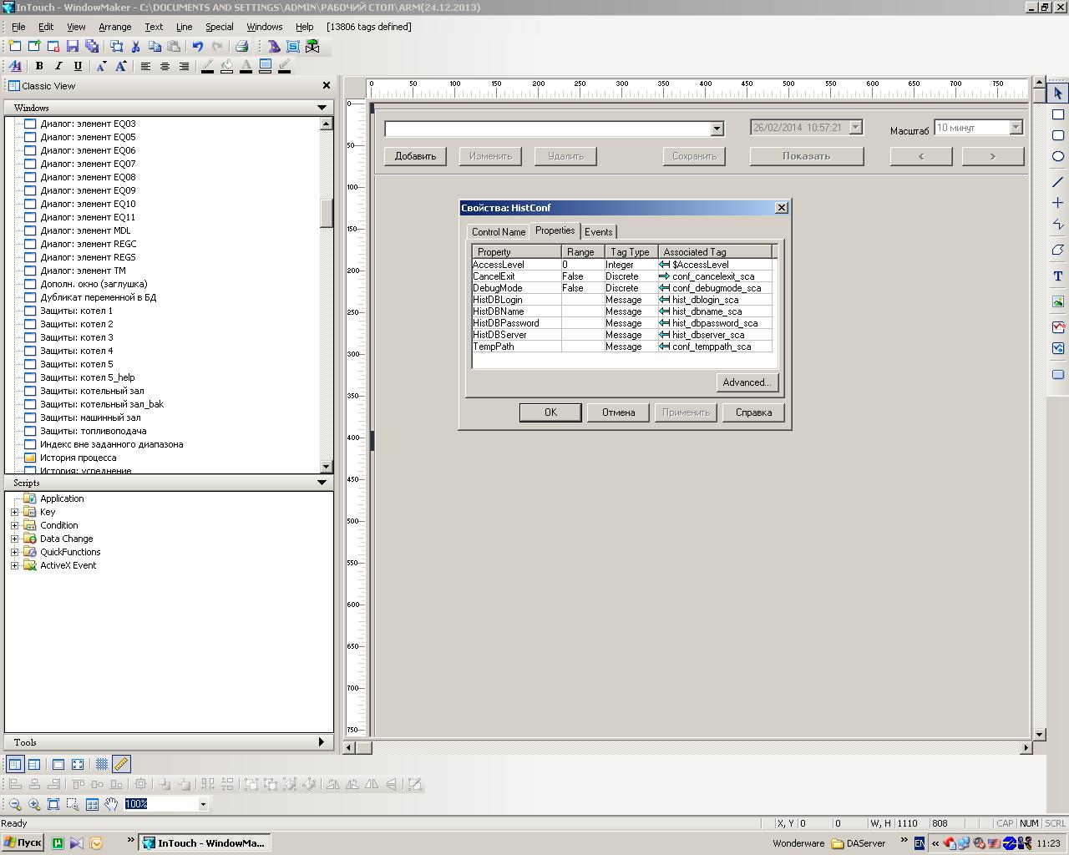Screen dimensions: 1069x855
Task: Open window 'Защиты: котел 3' in list
Action: (x=76, y=337)
